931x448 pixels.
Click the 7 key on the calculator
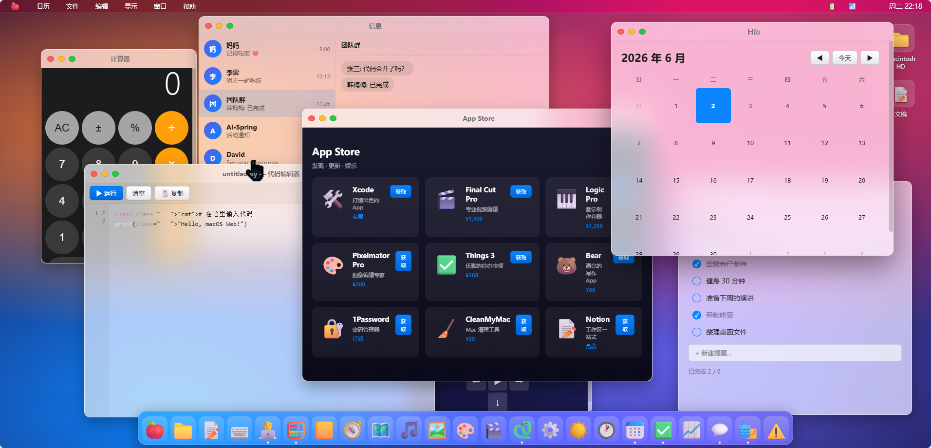point(62,165)
